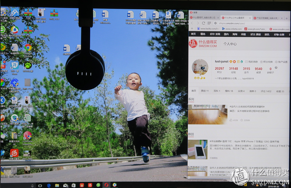Open the wooden floor article thumbnail
This screenshot has width=291, height=188.
[208, 114]
